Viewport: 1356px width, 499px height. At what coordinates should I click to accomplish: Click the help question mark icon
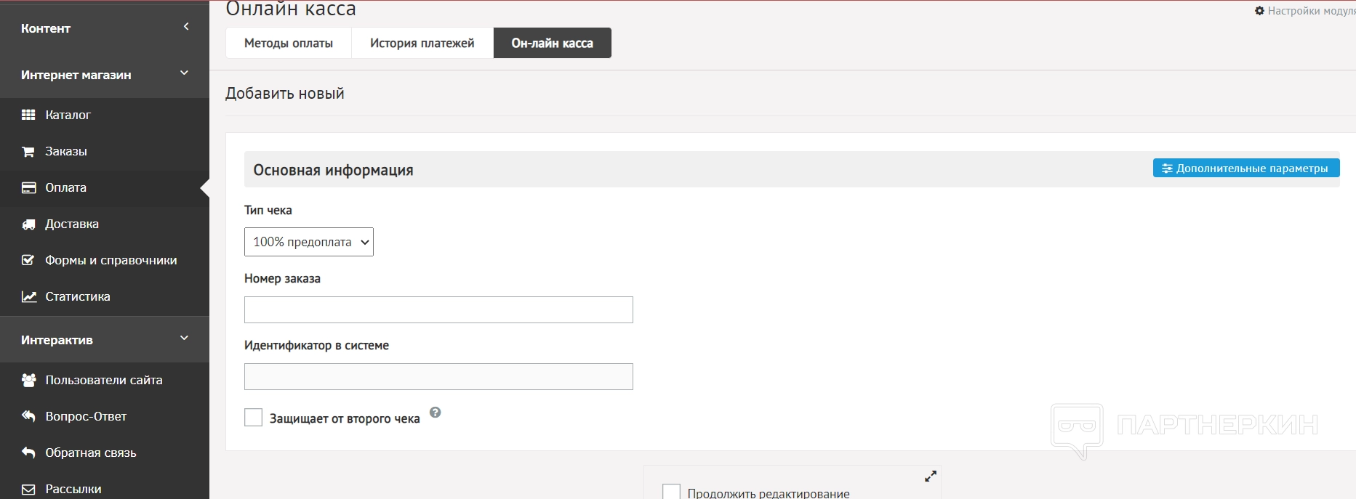(435, 413)
